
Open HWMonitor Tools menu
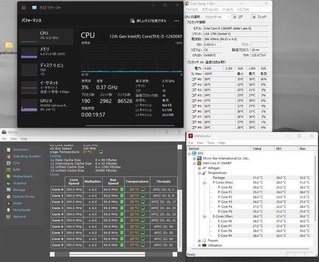[211, 143]
